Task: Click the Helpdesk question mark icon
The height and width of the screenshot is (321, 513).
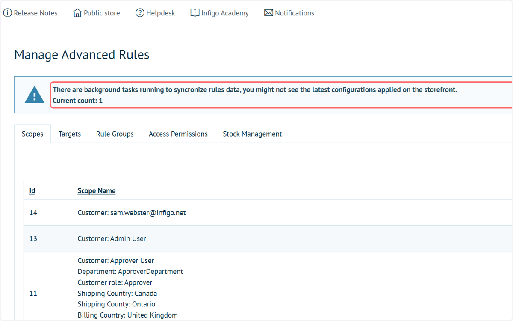Action: tap(140, 13)
